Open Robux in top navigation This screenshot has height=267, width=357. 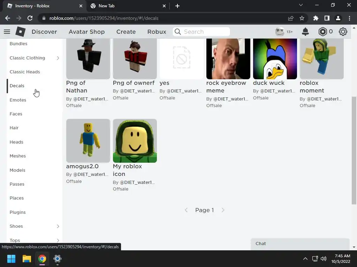157,32
